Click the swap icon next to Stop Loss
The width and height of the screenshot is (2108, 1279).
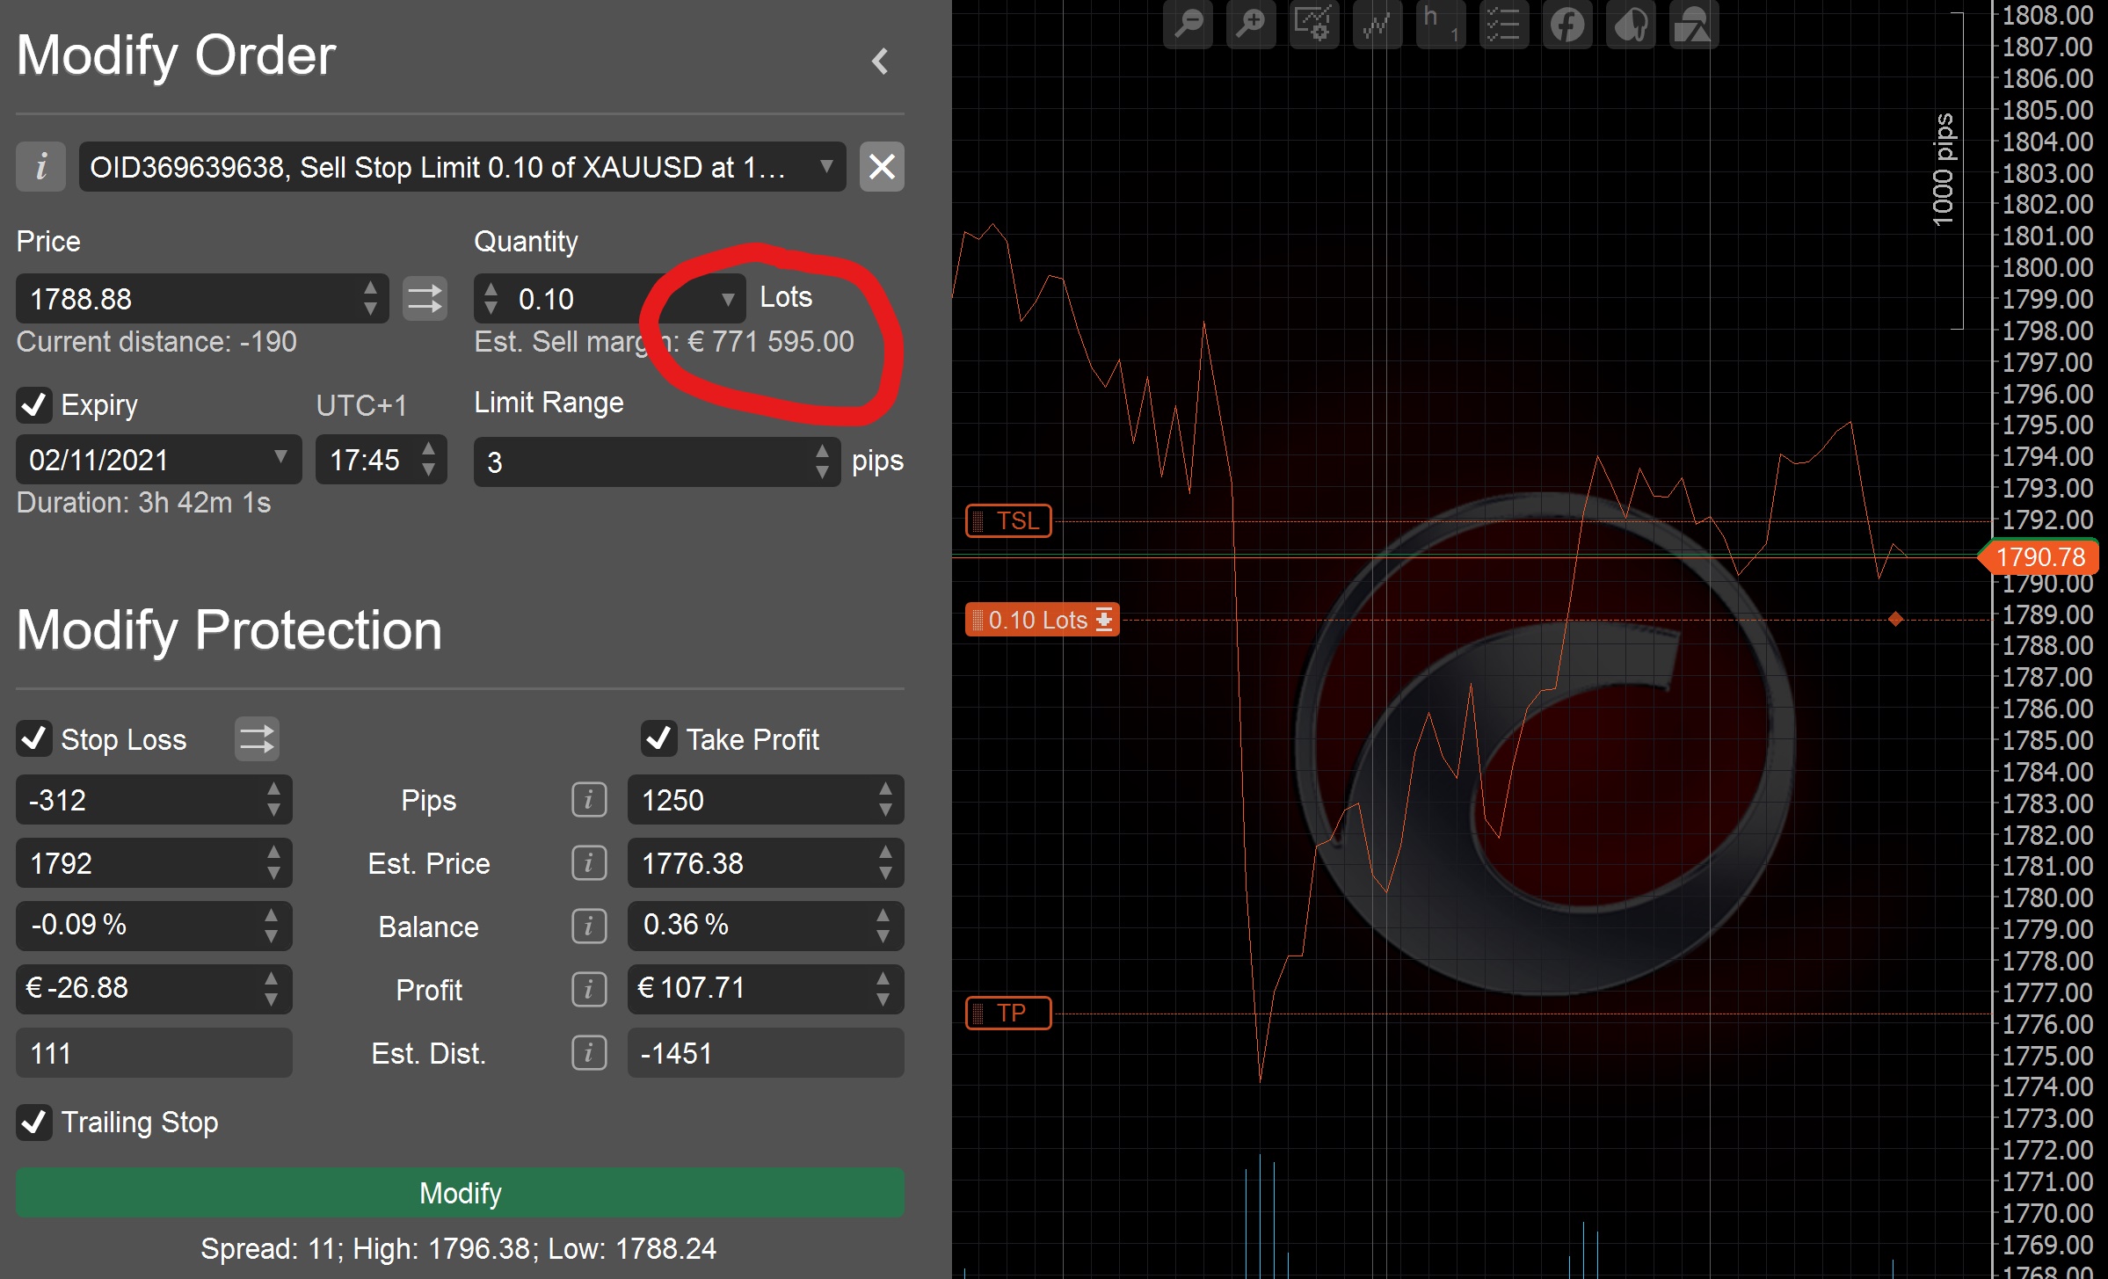[257, 739]
